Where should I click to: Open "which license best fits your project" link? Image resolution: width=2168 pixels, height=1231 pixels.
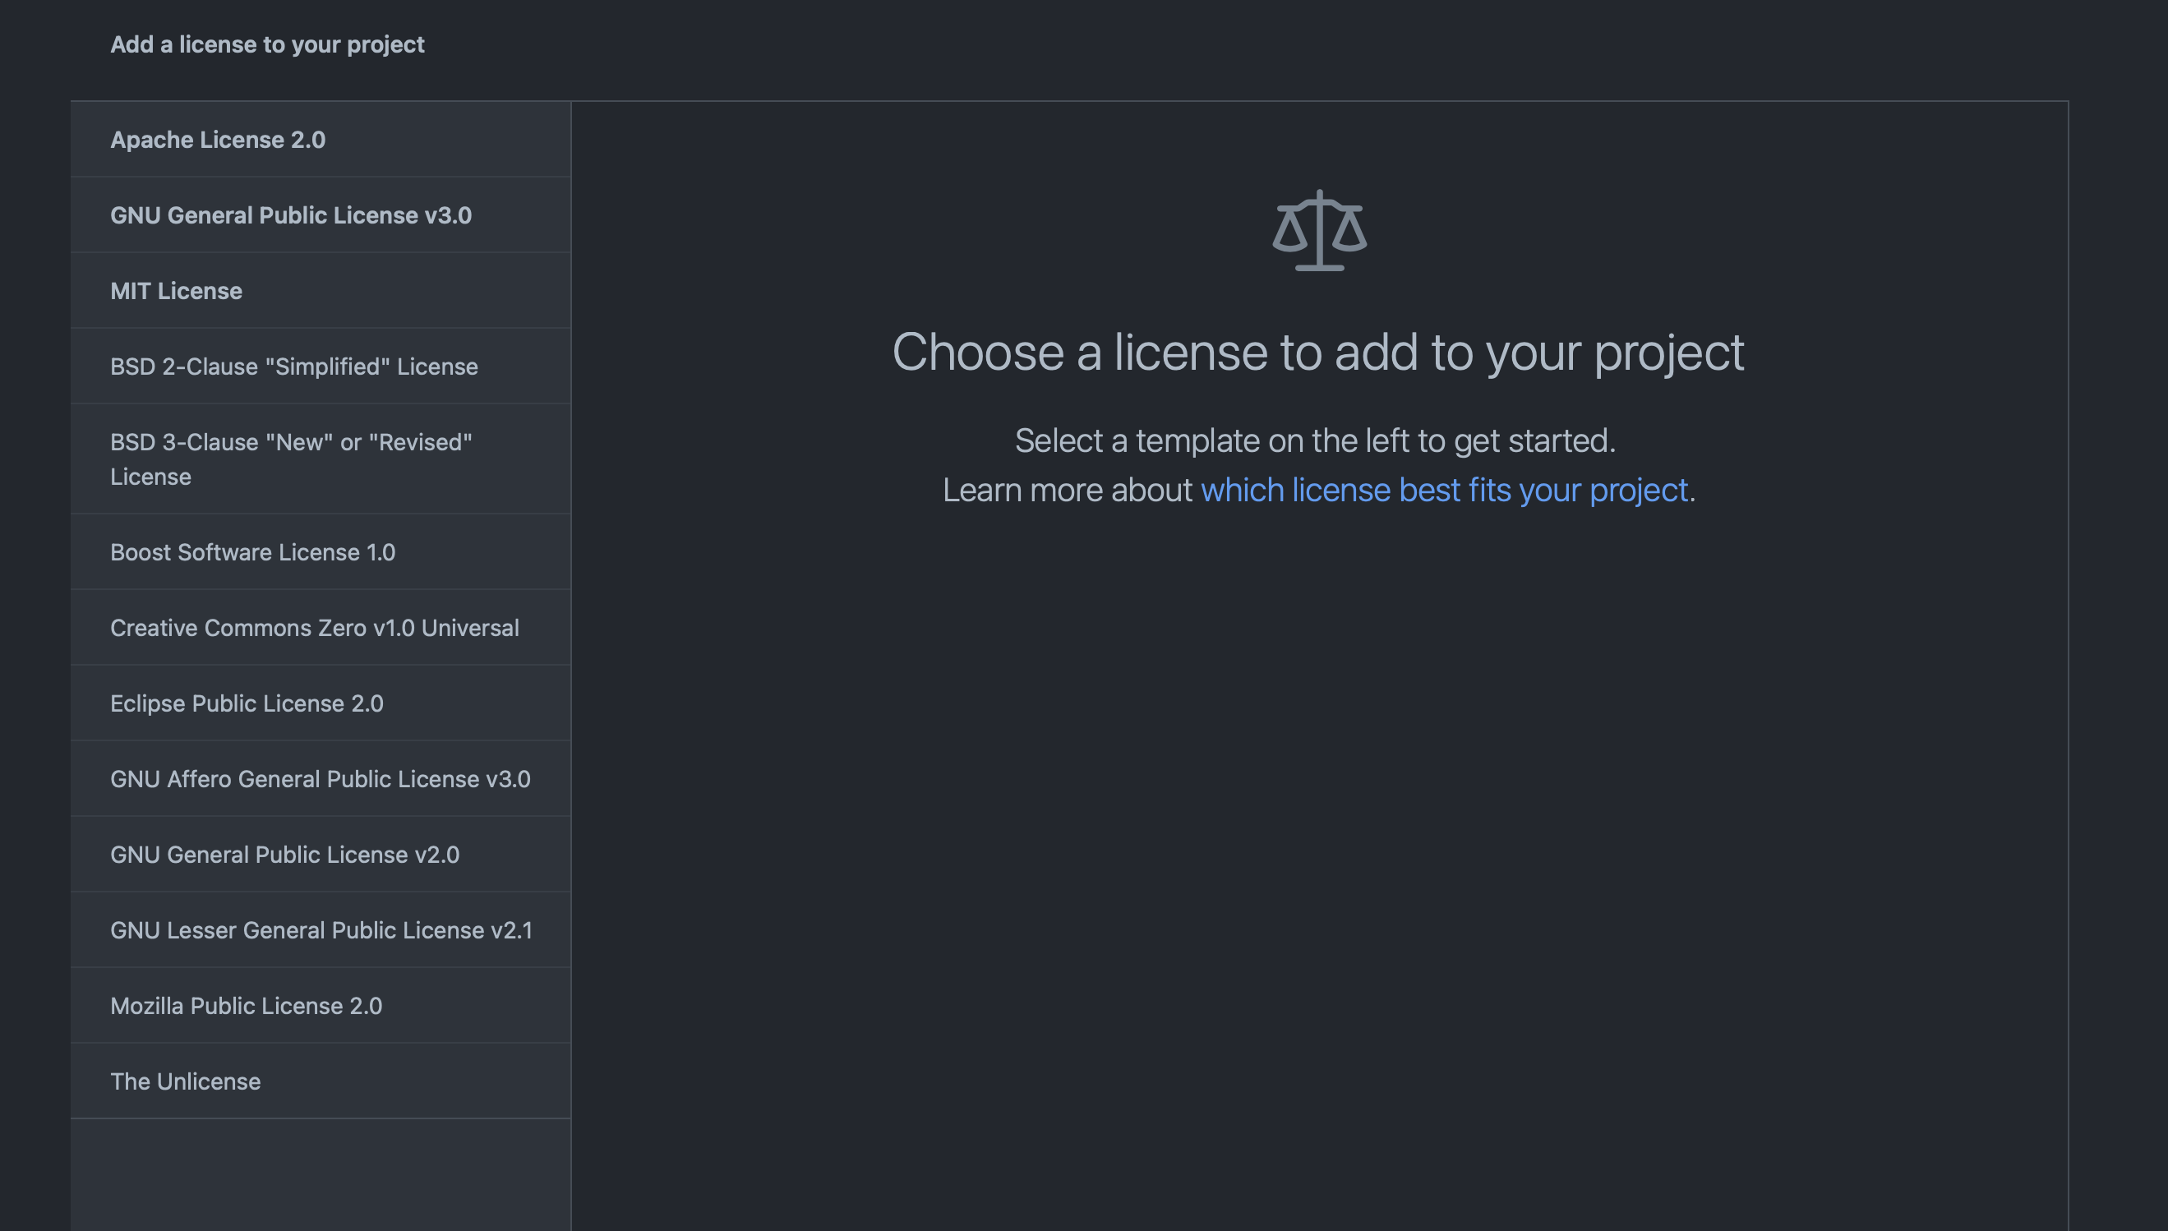1443,490
